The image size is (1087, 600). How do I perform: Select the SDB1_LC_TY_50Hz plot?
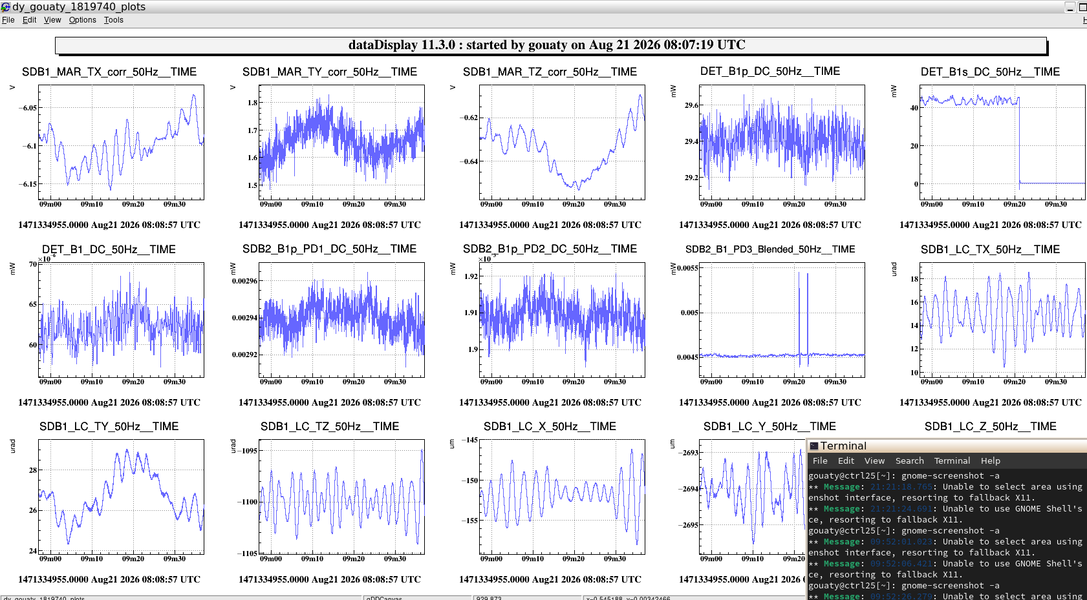point(121,497)
